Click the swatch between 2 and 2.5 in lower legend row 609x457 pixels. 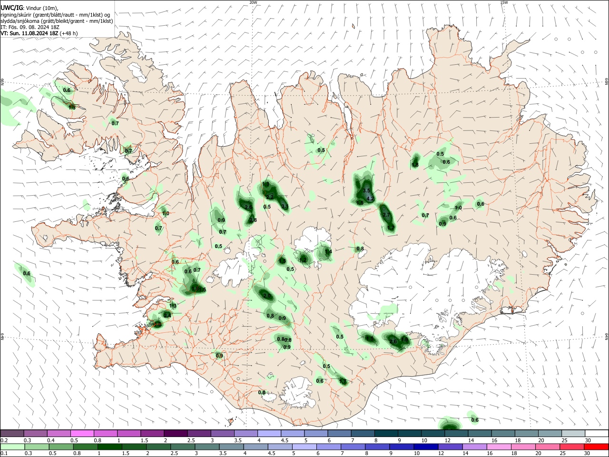158,447
